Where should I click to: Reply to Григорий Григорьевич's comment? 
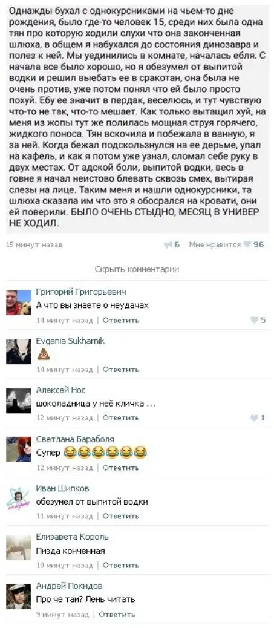click(x=121, y=321)
